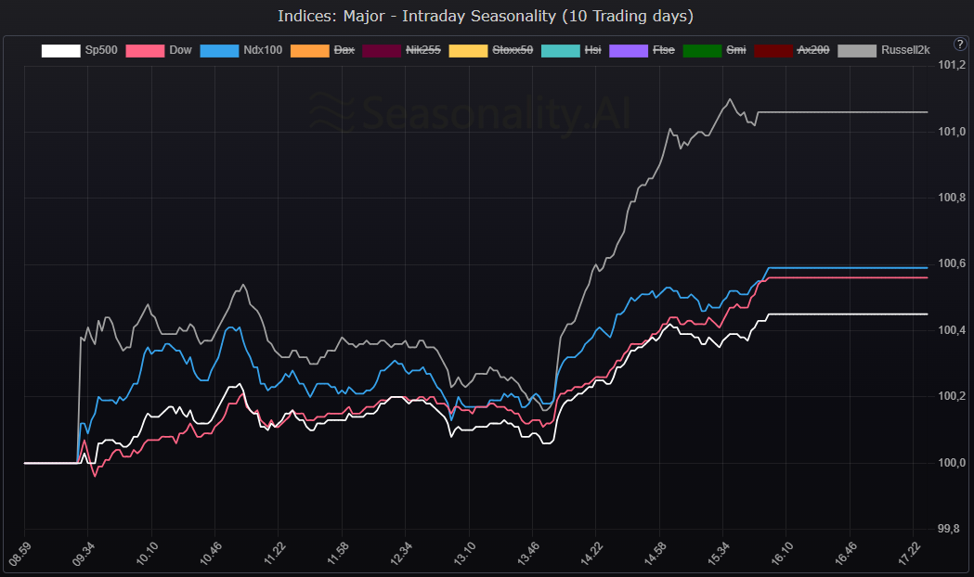The width and height of the screenshot is (974, 577).
Task: Enable the hidden Dax series label
Action: tap(344, 50)
